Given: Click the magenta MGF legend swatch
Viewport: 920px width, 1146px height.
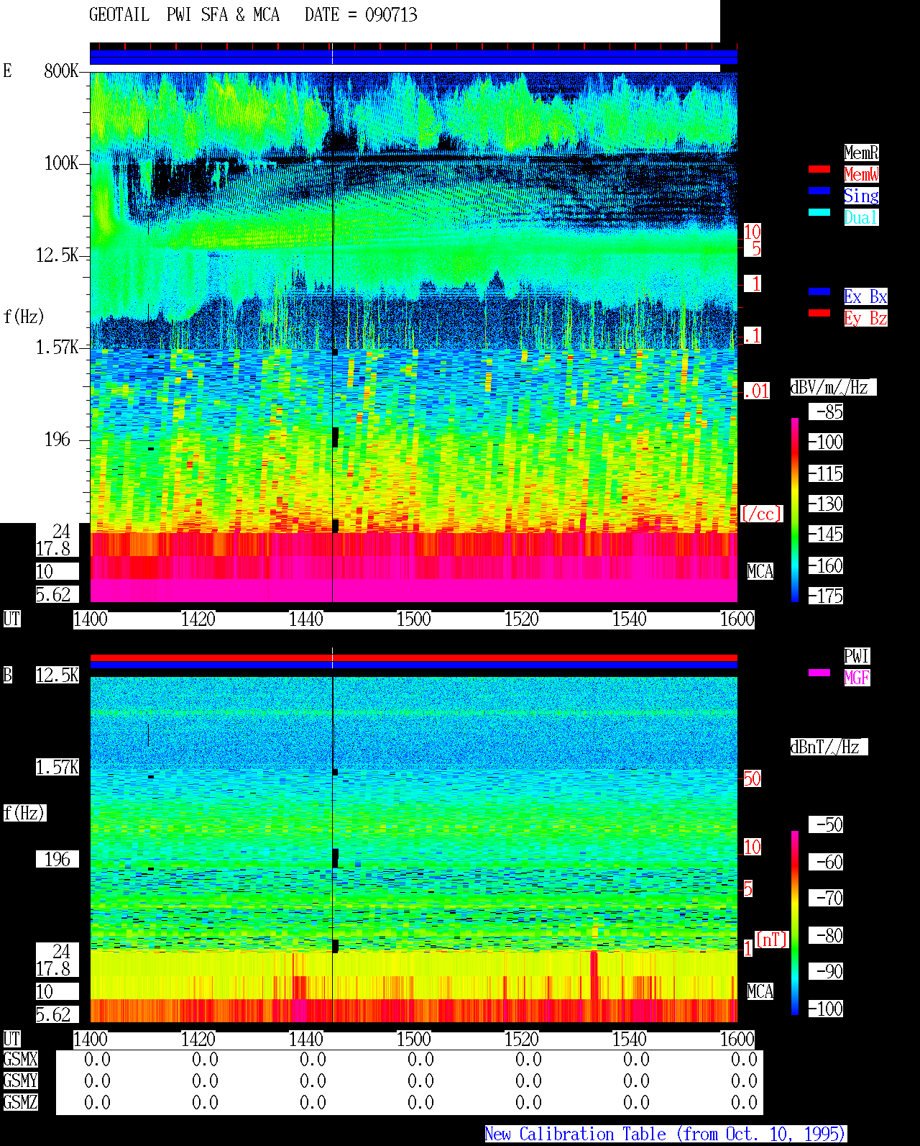Looking at the screenshot, I should coord(819,673).
